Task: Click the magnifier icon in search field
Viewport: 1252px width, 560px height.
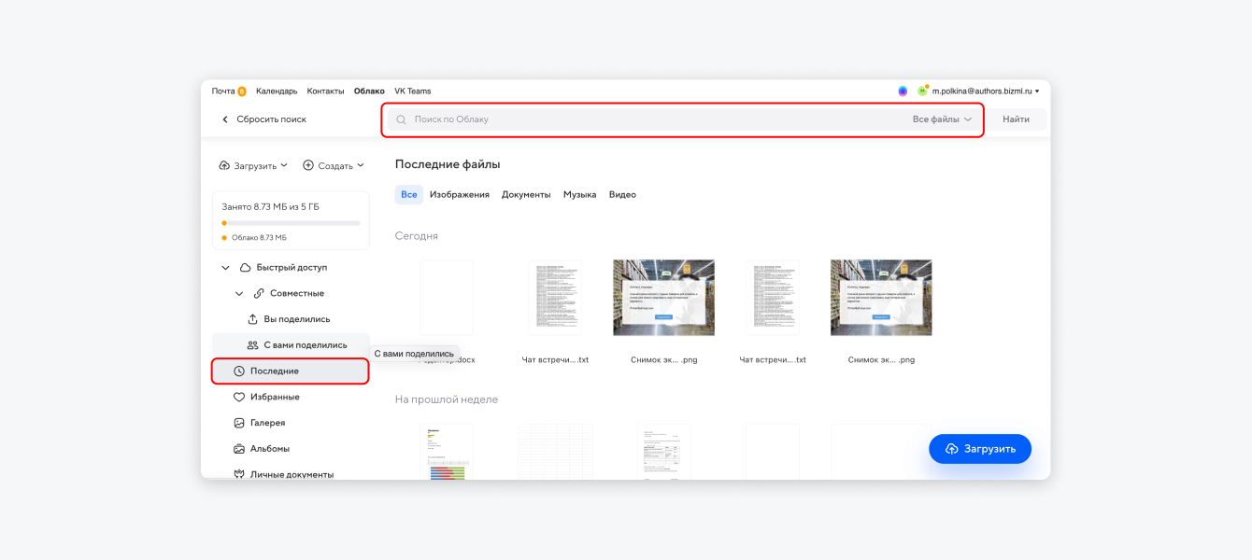Action: 402,119
